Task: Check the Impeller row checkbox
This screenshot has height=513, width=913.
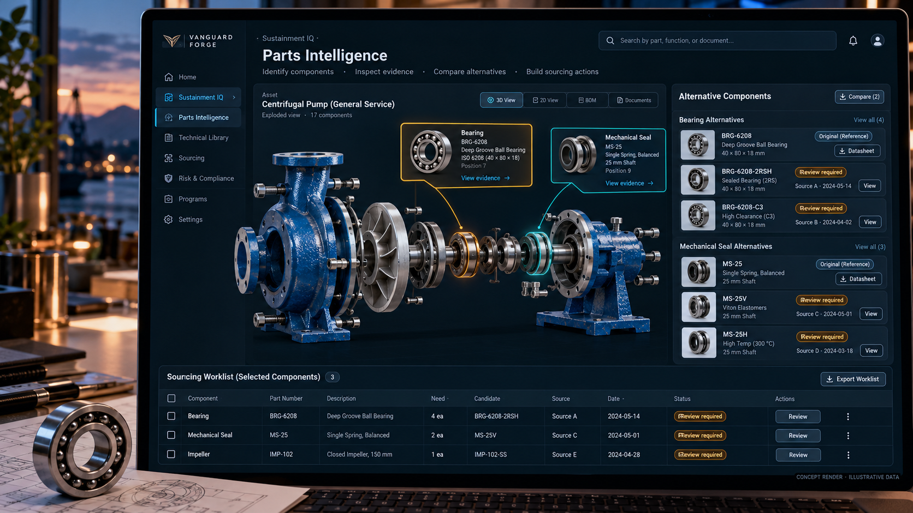Action: tap(171, 454)
